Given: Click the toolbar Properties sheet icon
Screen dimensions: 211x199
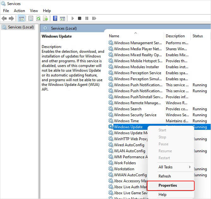Looking at the screenshot, I should (x=31, y=18).
